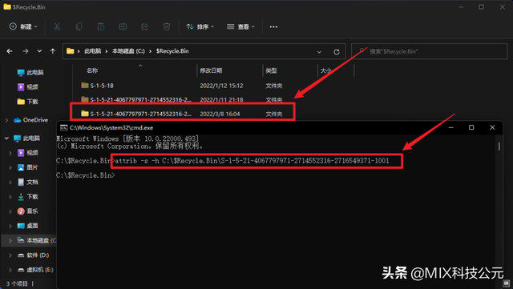Click 本地磁盘 (C:) in address breadcrumb
Viewport: 513px width, 289px height.
tap(128, 51)
